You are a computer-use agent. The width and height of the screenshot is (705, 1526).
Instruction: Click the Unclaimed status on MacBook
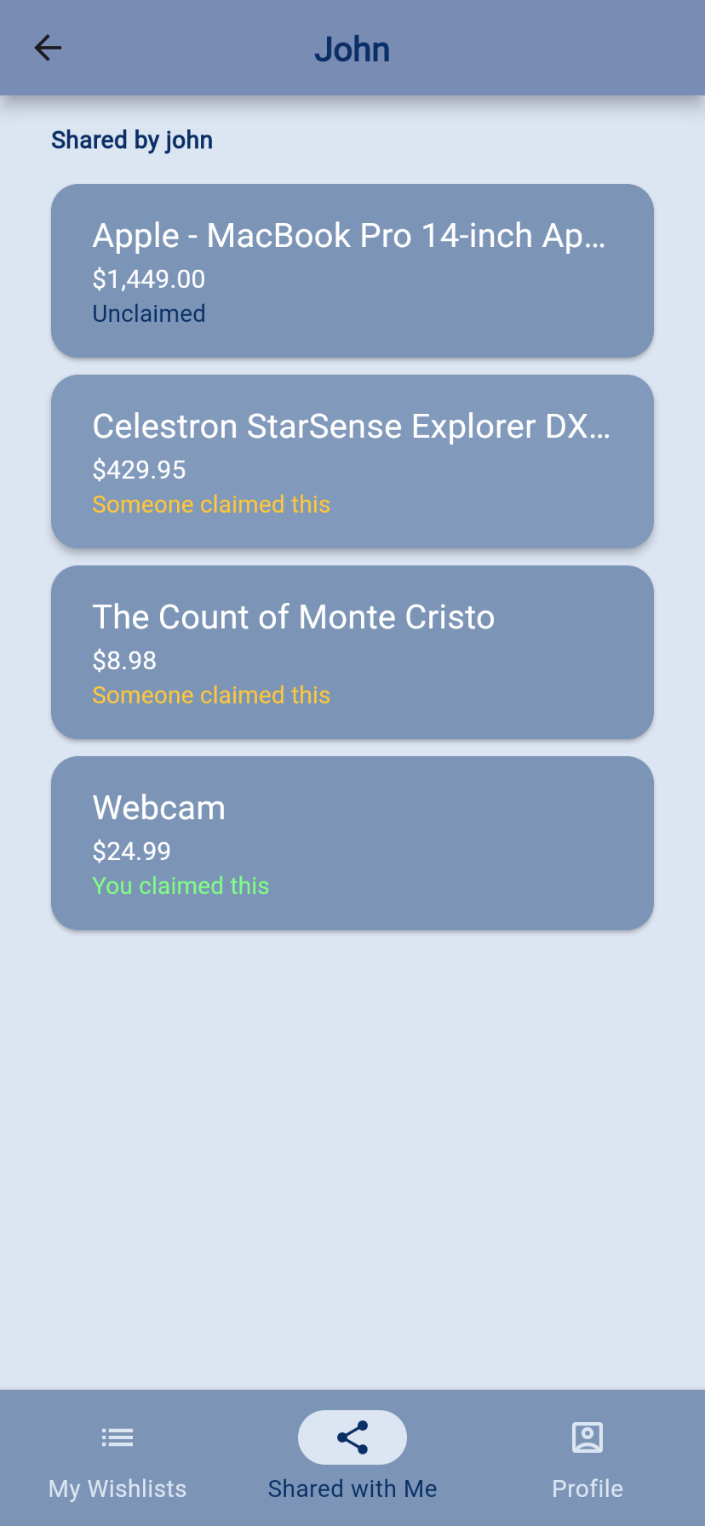[x=149, y=313]
